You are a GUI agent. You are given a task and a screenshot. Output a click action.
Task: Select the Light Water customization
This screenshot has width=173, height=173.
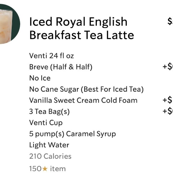(49, 145)
